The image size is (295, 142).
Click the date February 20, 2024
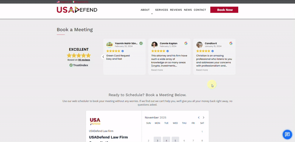tap(124, 46)
